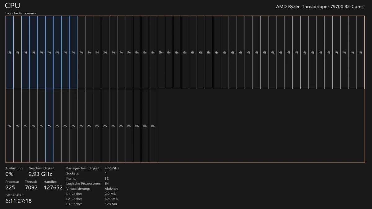Click the Handles label
Viewport: 372px width, 209px height.
click(x=50, y=182)
